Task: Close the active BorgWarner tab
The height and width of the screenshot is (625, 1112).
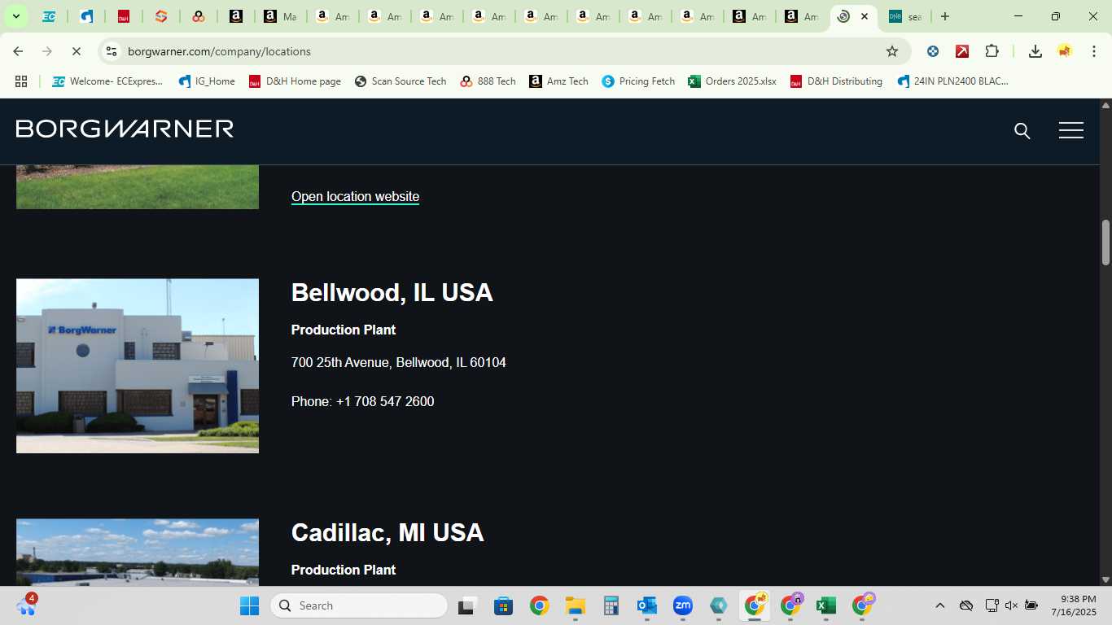Action: tap(865, 16)
